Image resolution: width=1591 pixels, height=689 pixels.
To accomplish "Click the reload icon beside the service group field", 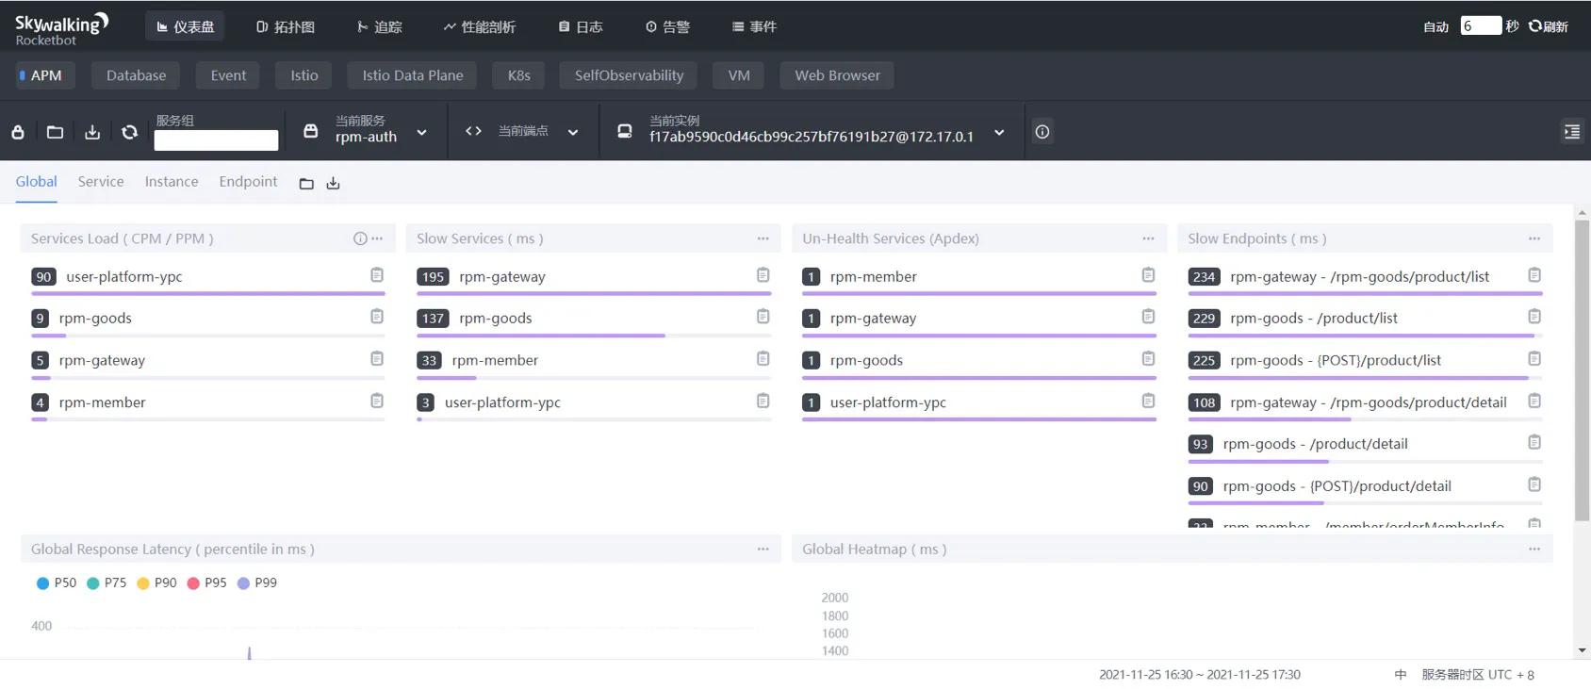I will (x=130, y=132).
